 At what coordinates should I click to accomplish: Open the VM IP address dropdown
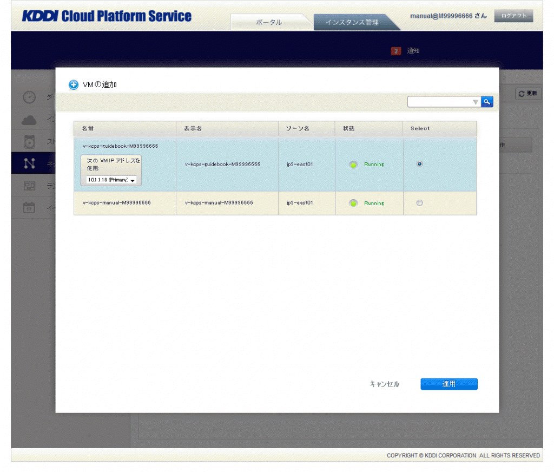coord(111,180)
